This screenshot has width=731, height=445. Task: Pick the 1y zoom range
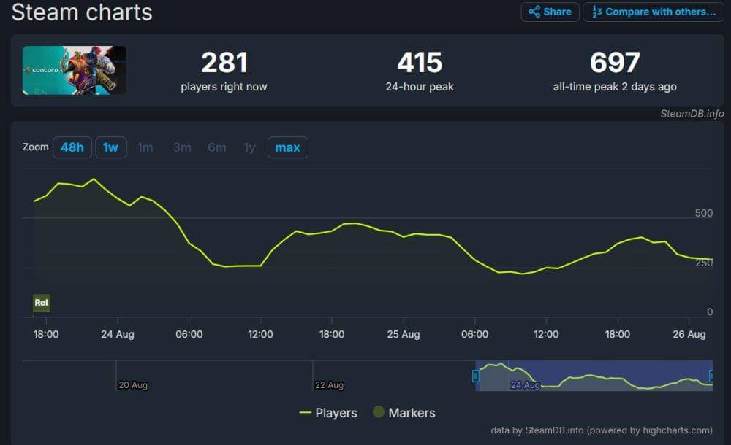click(x=249, y=147)
